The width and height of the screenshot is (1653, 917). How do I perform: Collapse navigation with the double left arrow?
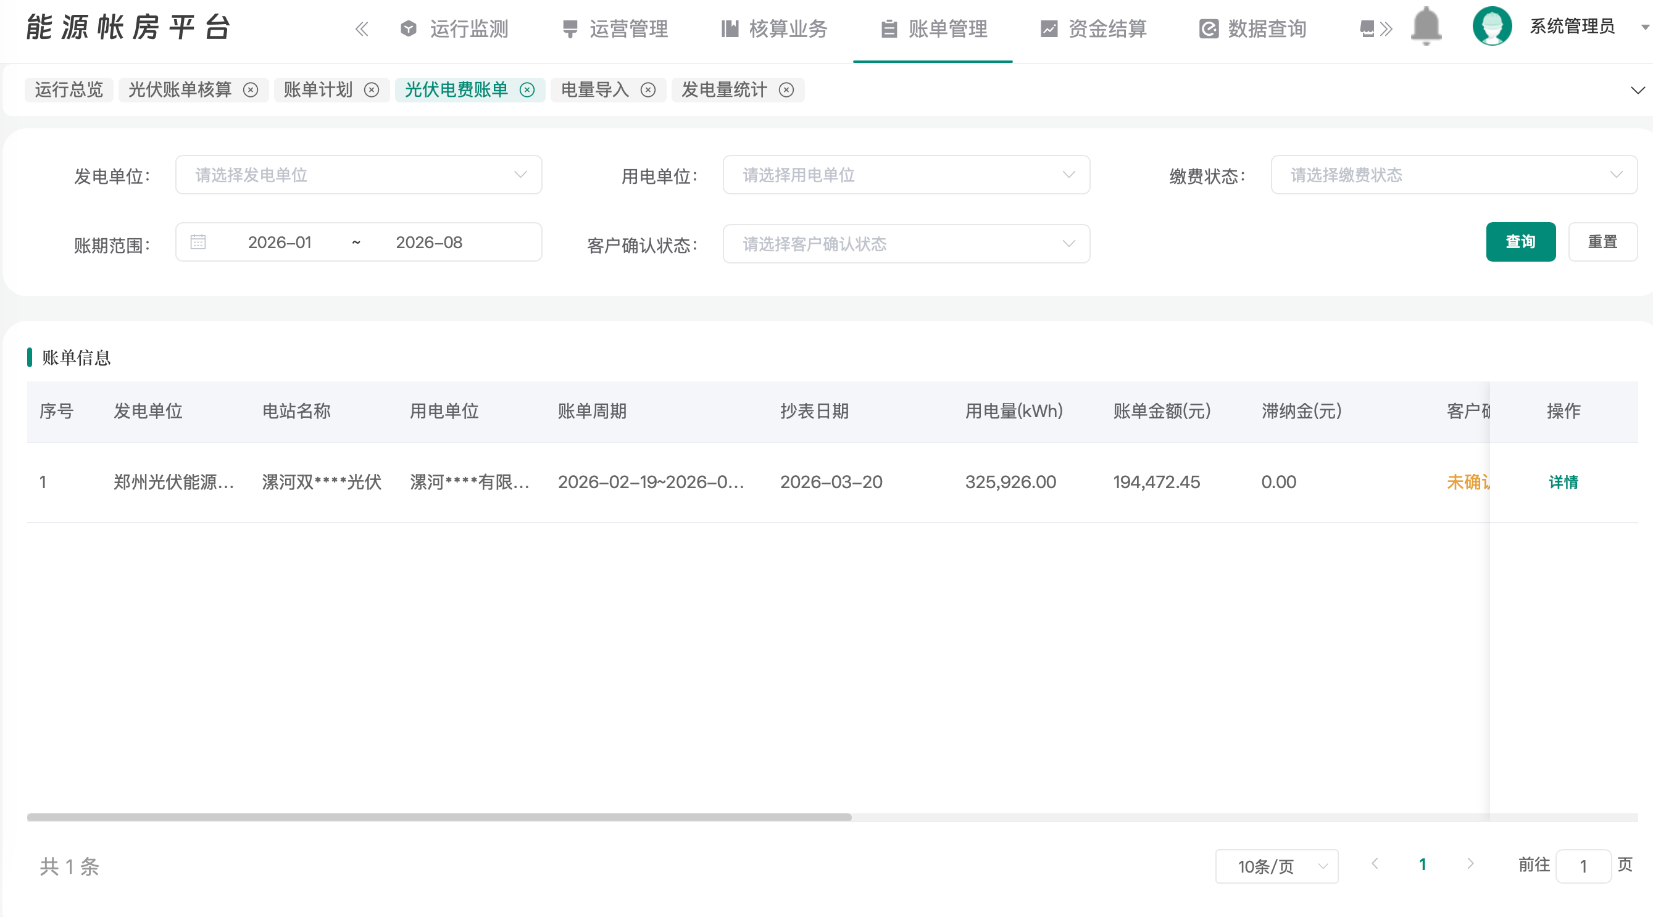[362, 29]
